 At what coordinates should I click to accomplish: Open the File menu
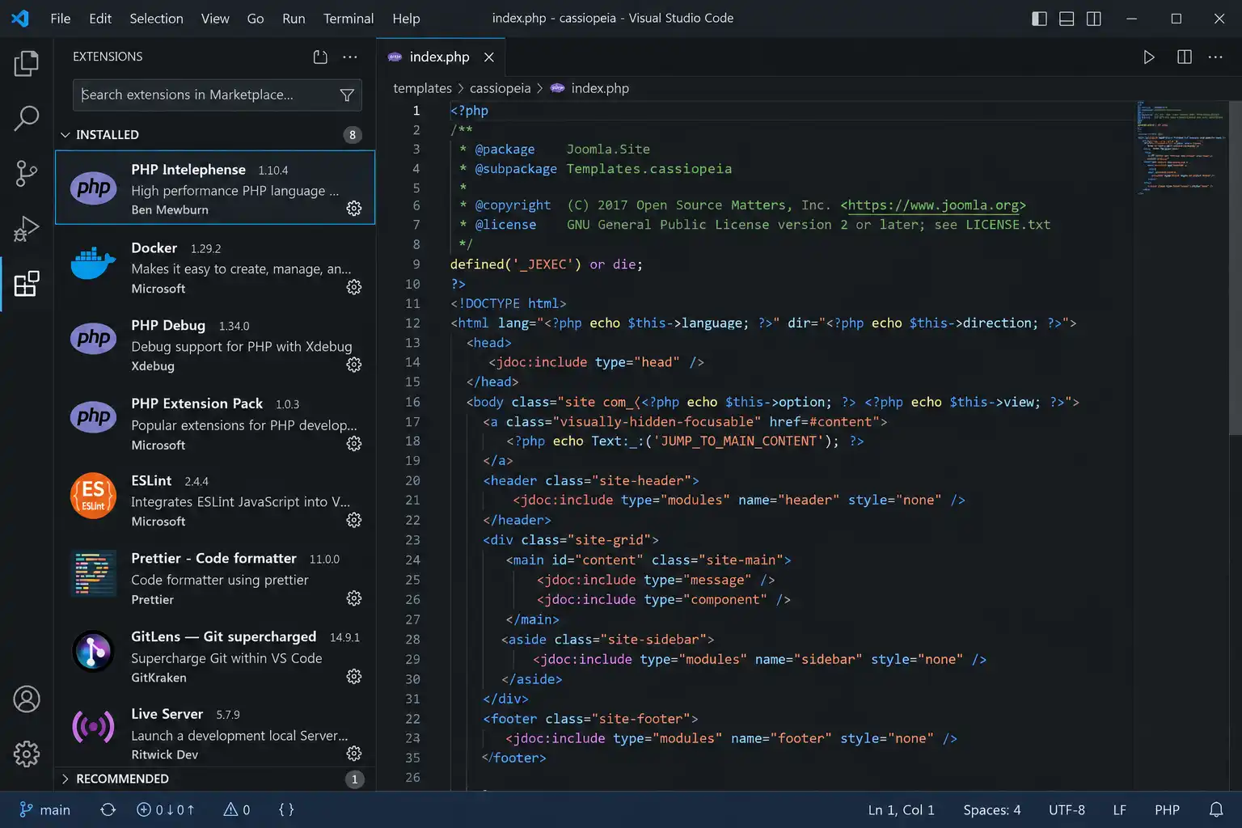click(61, 19)
